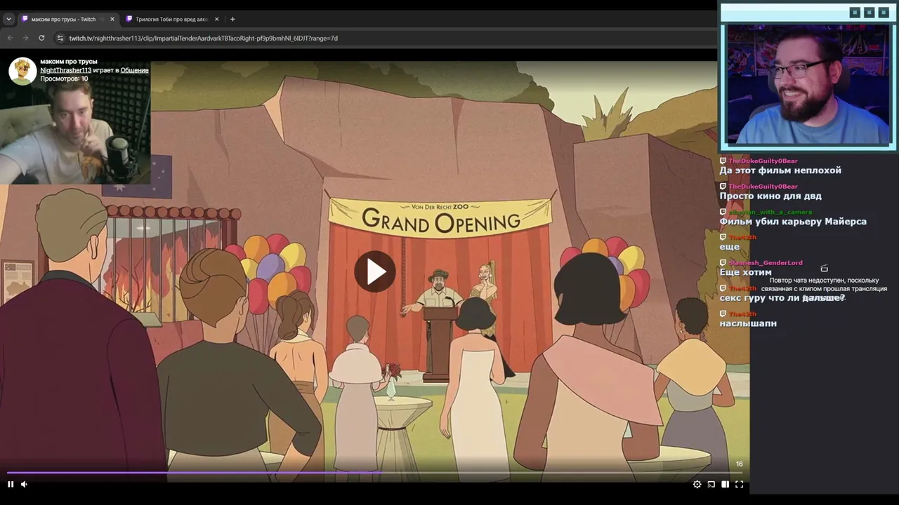This screenshot has height=505, width=899.
Task: Open the NightThrasher113 channel link
Action: [66, 70]
